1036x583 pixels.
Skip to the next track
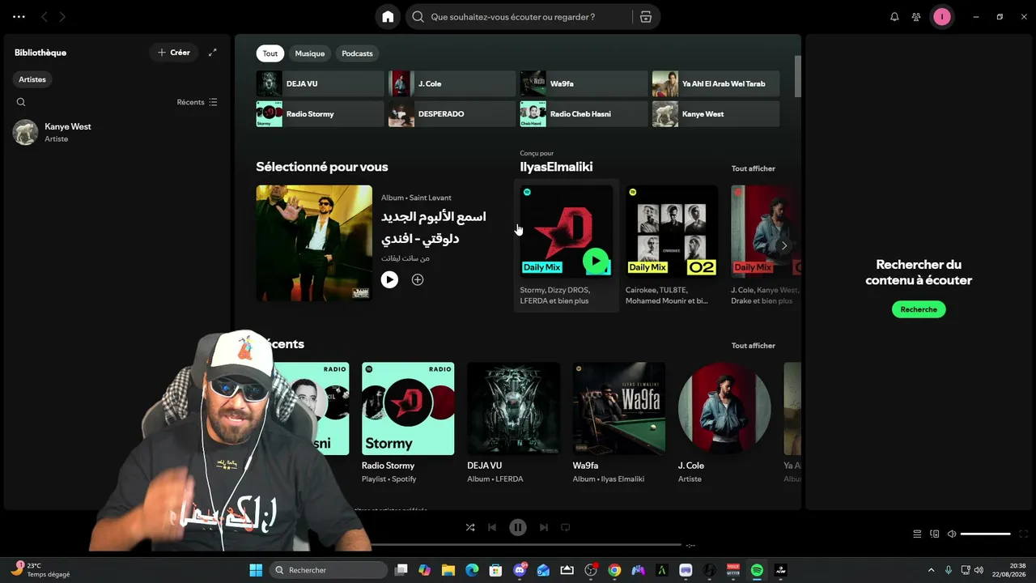click(544, 527)
